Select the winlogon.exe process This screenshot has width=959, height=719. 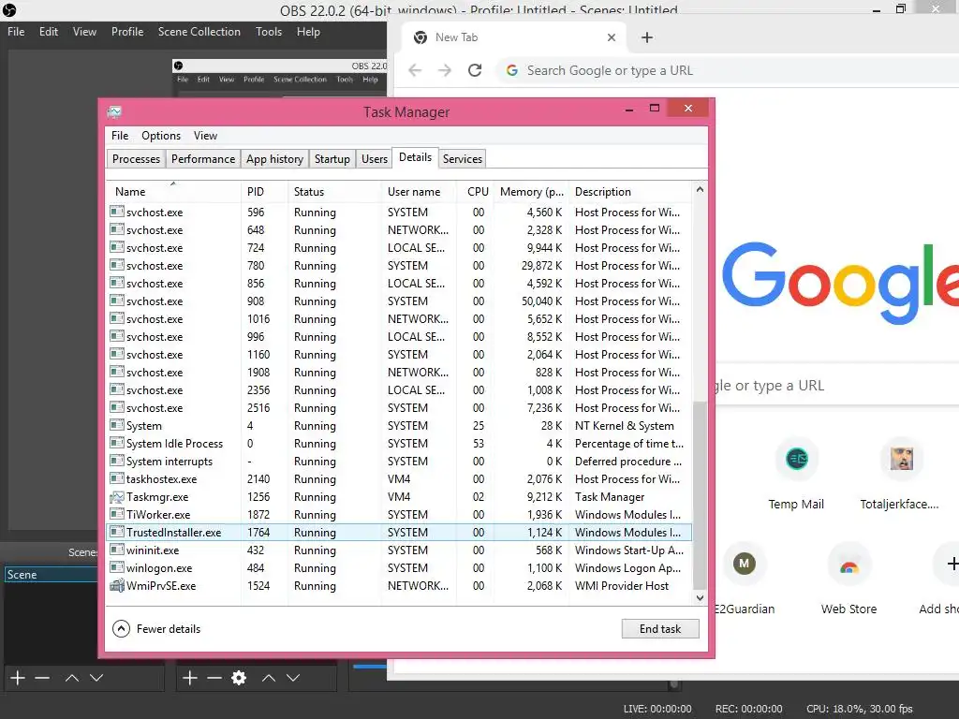[x=399, y=568]
